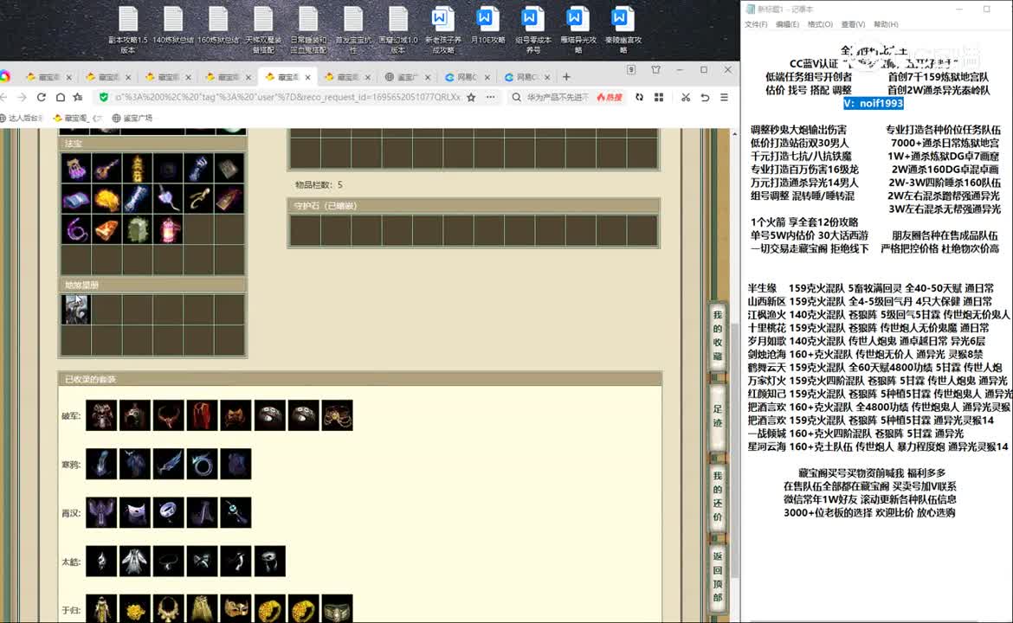Viewport: 1013px width, 623px height.
Task: Click the green security shield icon
Action: coord(103,97)
